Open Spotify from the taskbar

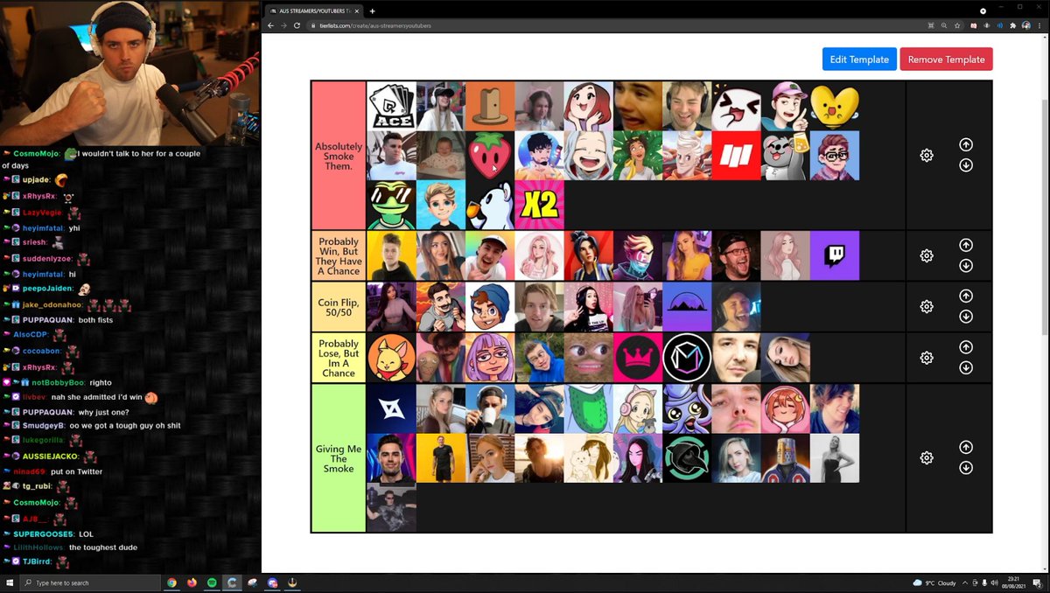point(212,583)
